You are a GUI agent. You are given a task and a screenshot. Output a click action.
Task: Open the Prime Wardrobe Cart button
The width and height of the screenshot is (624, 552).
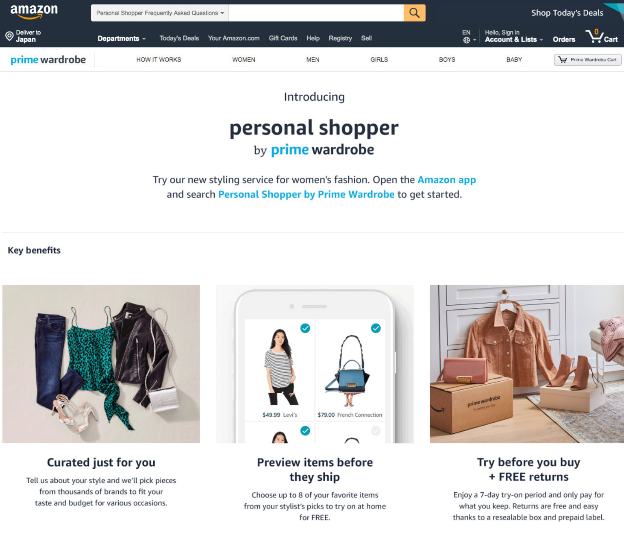tap(587, 60)
